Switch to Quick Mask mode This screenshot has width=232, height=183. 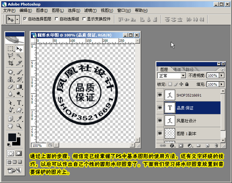coord(19,153)
